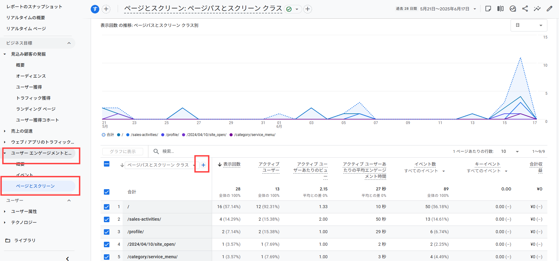Uncheck the 合計 row checkbox
The image size is (559, 261).
[x=107, y=192]
